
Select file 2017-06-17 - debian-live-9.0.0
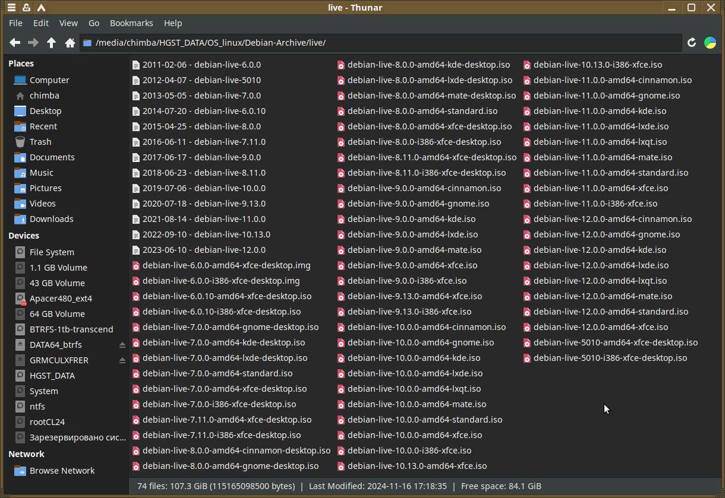tap(197, 157)
